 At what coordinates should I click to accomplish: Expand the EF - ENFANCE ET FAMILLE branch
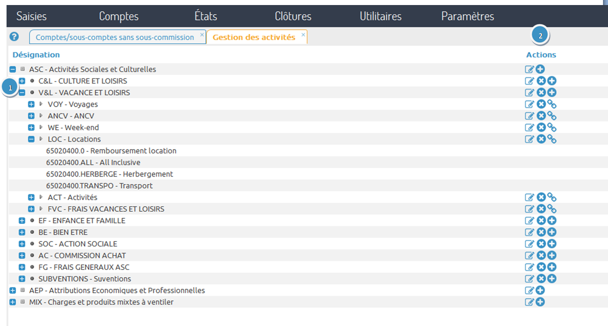coord(22,220)
